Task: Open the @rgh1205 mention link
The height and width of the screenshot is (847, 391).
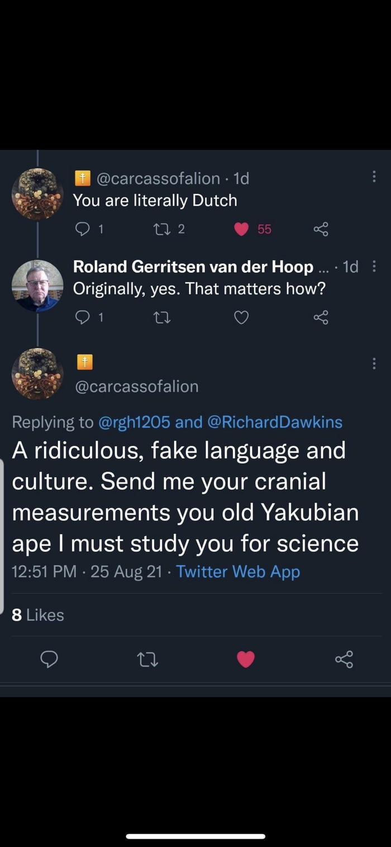Action: pos(134,422)
